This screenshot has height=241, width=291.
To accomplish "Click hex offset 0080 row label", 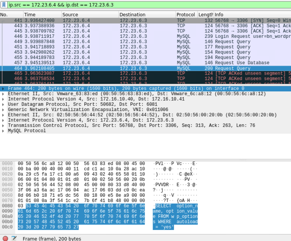I will coord(7,206).
